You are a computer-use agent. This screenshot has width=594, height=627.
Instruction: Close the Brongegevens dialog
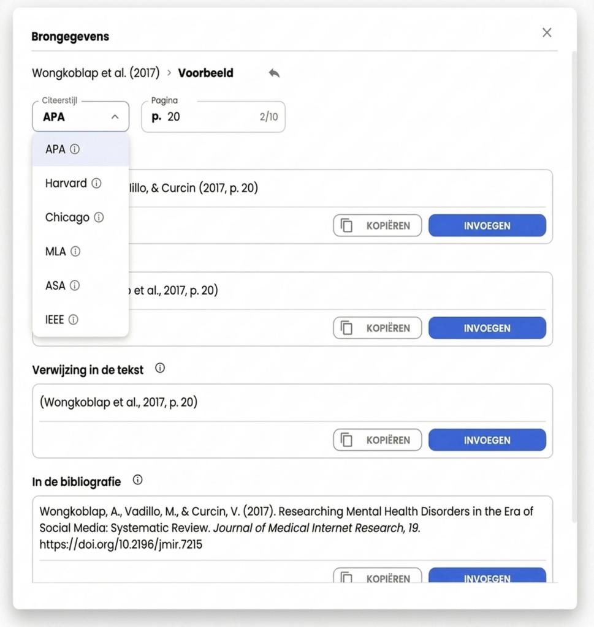click(547, 32)
